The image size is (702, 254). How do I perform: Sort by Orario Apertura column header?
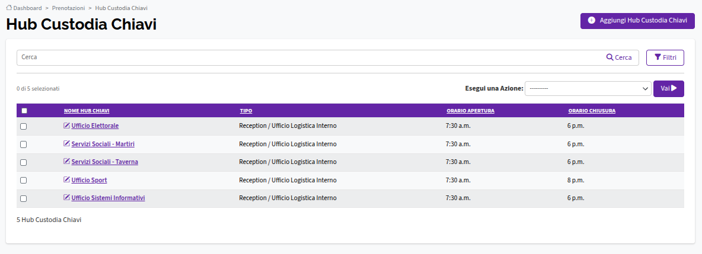[x=471, y=111]
